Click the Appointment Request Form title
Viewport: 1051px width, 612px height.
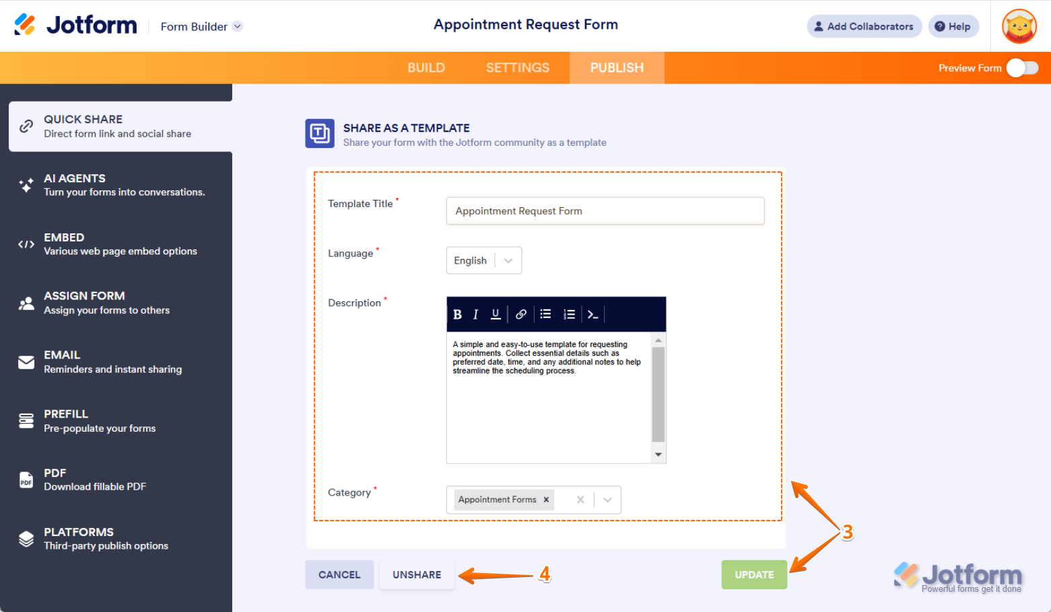click(526, 24)
